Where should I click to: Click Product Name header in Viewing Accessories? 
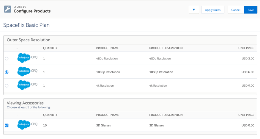click(107, 115)
